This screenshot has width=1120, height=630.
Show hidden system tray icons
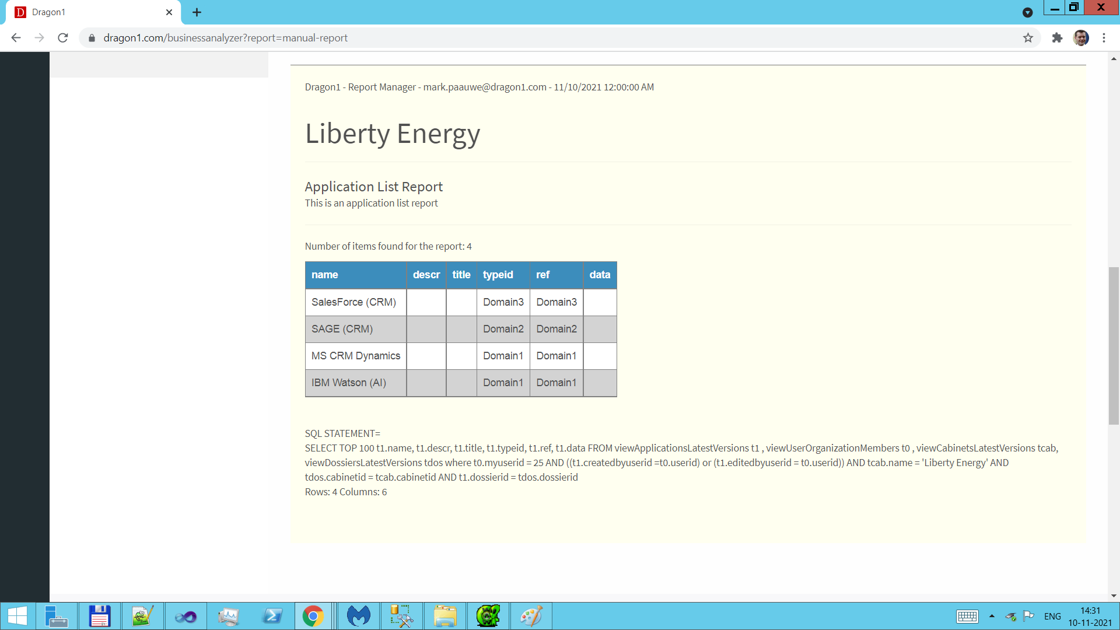point(992,616)
